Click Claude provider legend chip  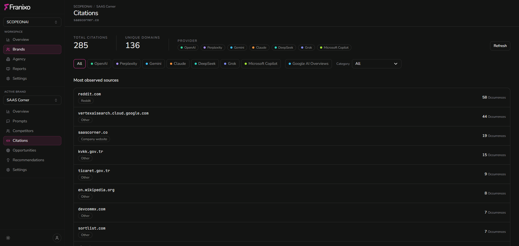tap(259, 48)
